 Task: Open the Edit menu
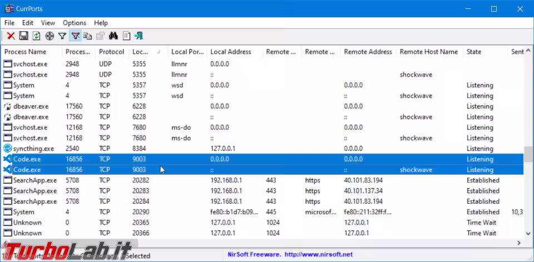[x=28, y=23]
